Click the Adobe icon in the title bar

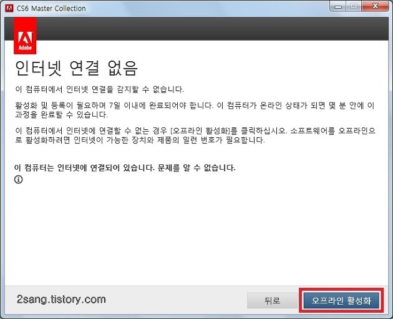9,8
